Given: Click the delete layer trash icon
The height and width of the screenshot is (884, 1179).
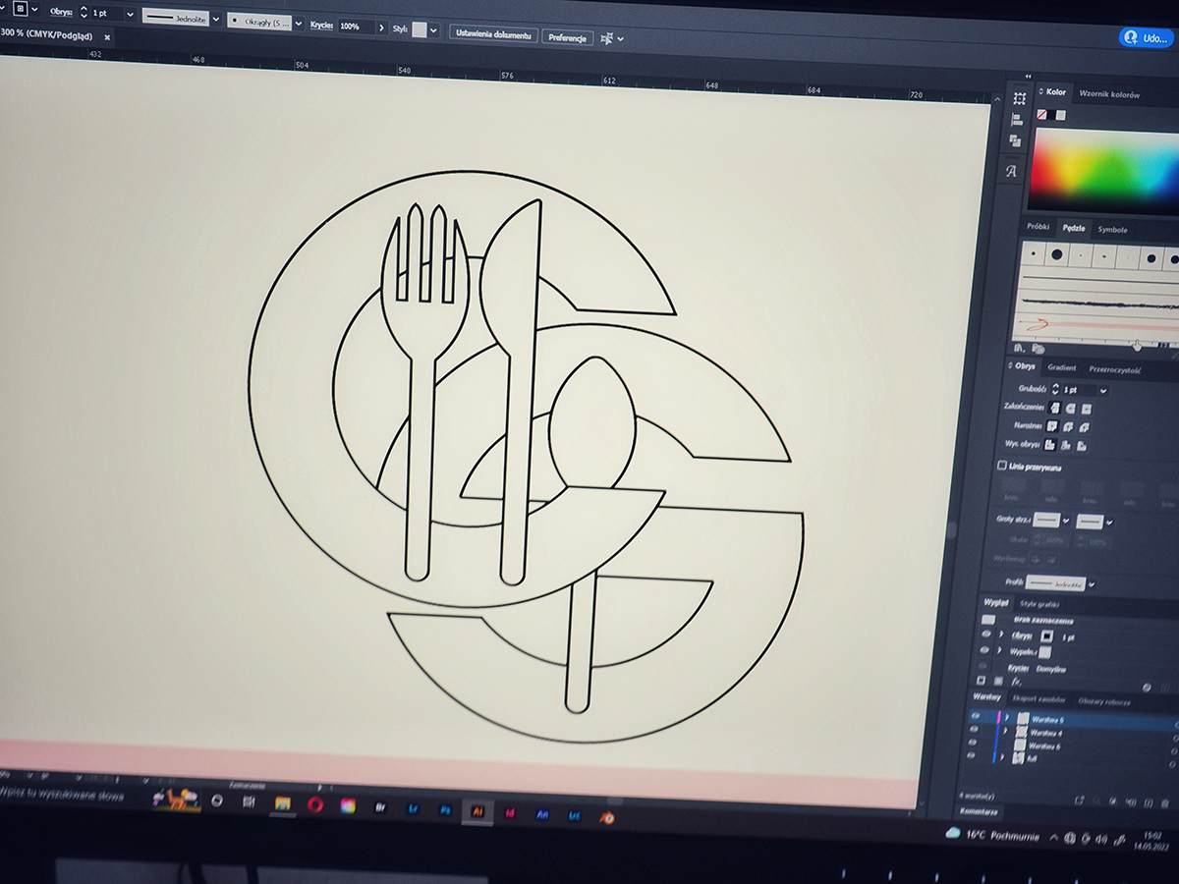Looking at the screenshot, I should click(1164, 803).
